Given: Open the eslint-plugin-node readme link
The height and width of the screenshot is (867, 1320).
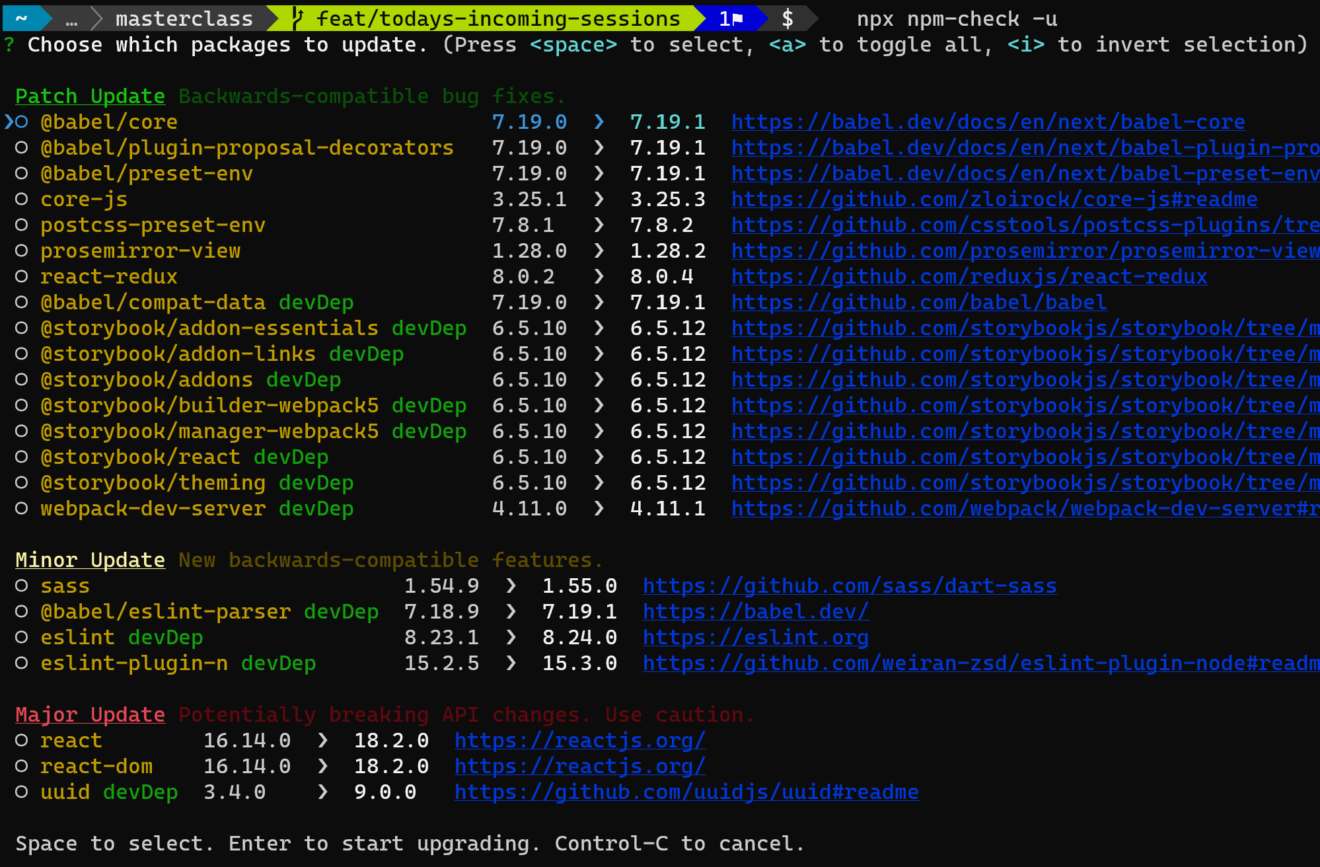Looking at the screenshot, I should [981, 663].
